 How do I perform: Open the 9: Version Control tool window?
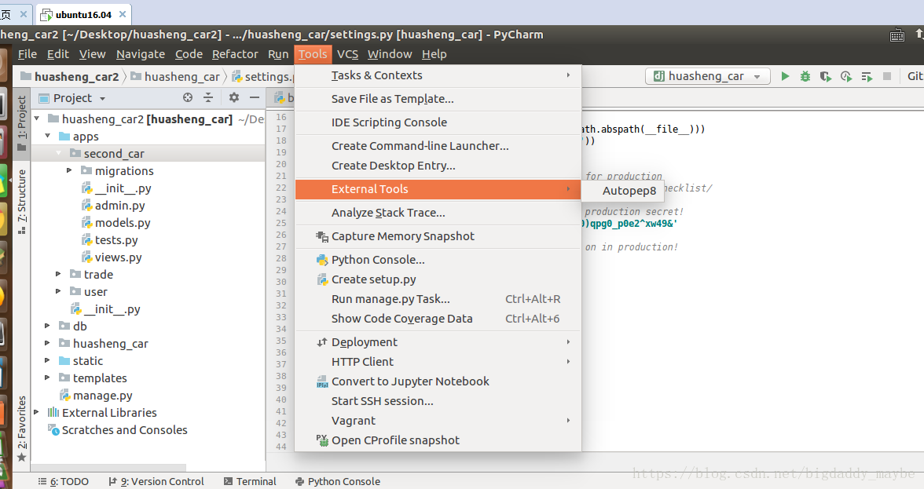coord(156,481)
